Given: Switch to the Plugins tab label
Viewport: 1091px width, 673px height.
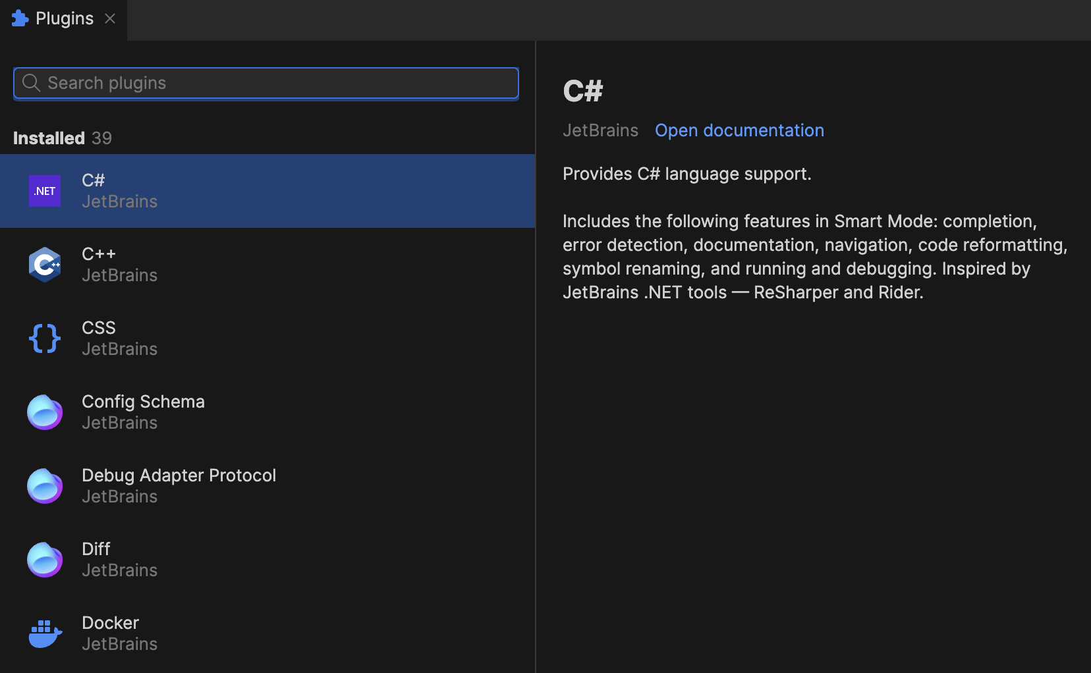Looking at the screenshot, I should [x=65, y=18].
